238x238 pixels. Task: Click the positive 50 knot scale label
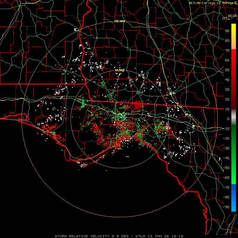[x=227, y=70]
